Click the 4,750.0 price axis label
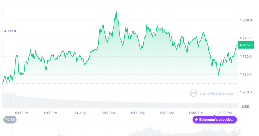259x136 pixels. tap(246, 56)
